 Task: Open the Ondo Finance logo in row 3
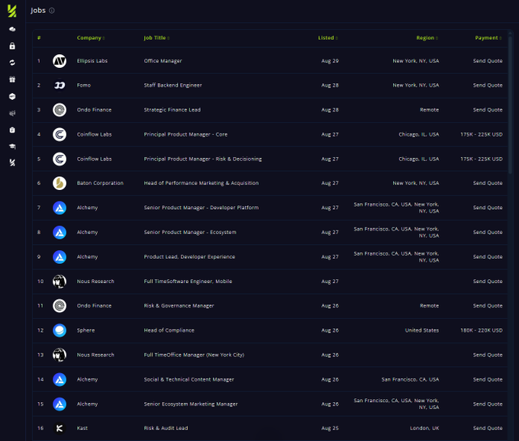click(60, 110)
